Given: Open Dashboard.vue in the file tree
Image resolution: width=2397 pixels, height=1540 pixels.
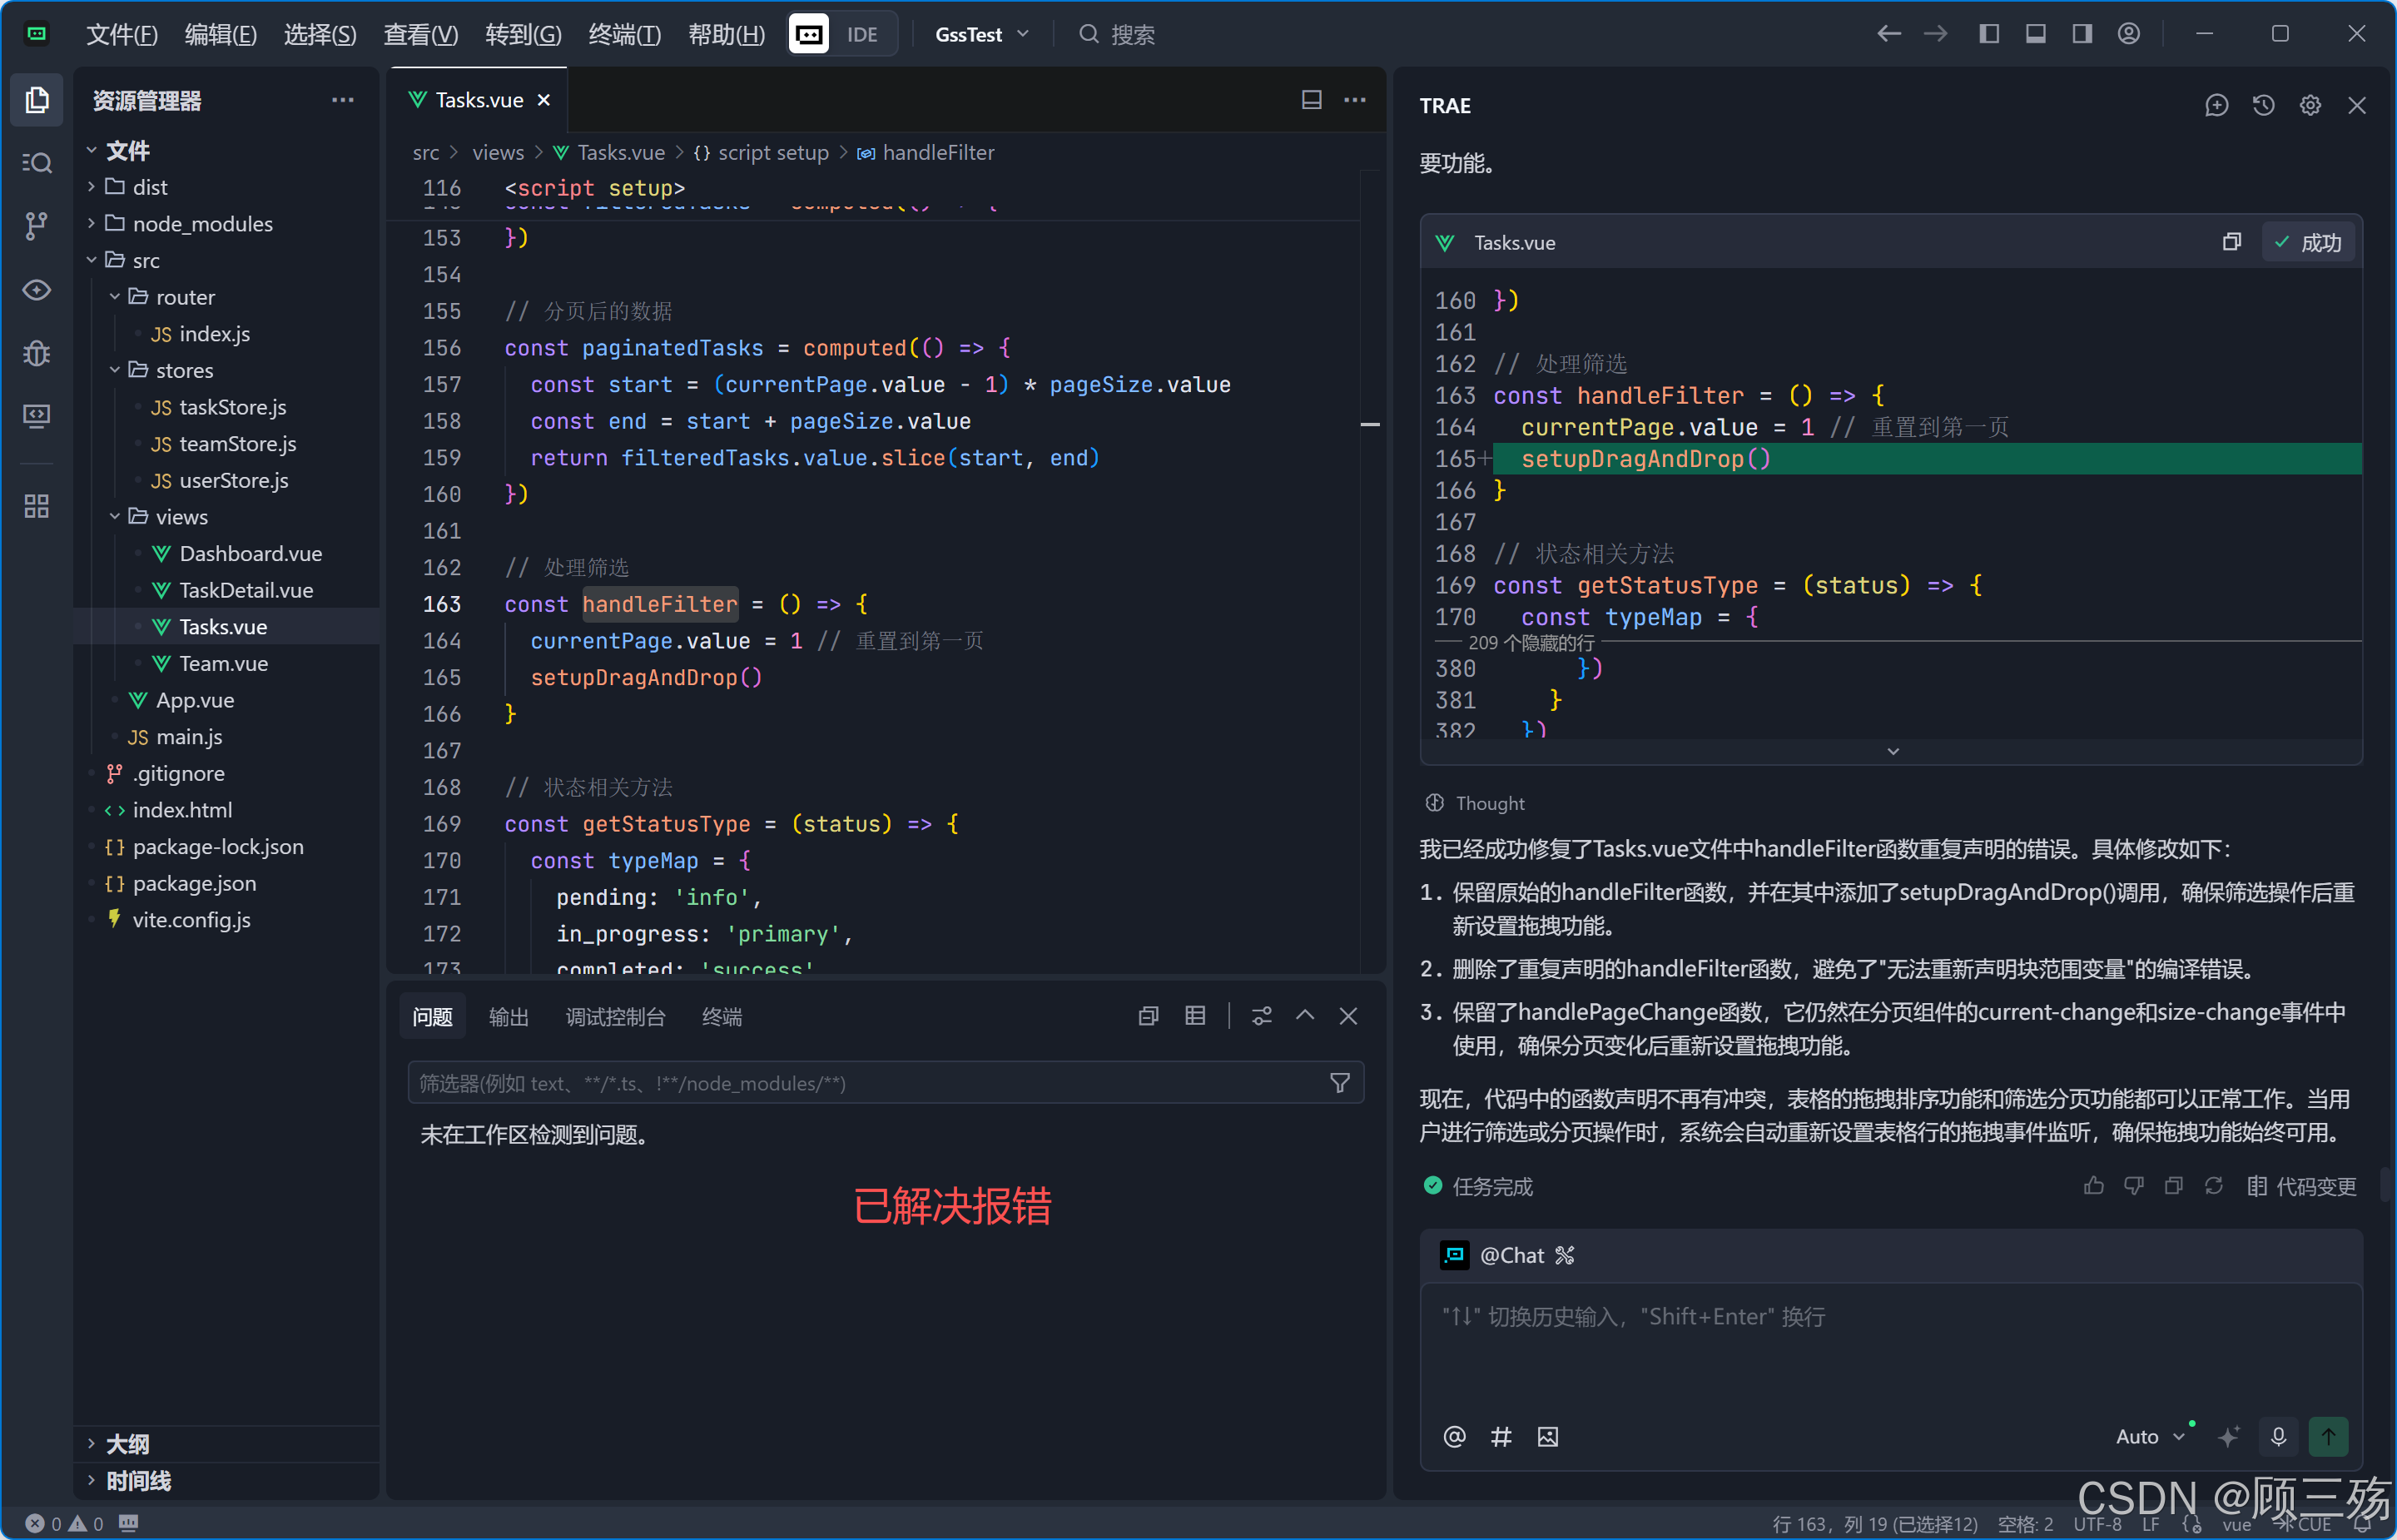Looking at the screenshot, I should [x=250, y=553].
